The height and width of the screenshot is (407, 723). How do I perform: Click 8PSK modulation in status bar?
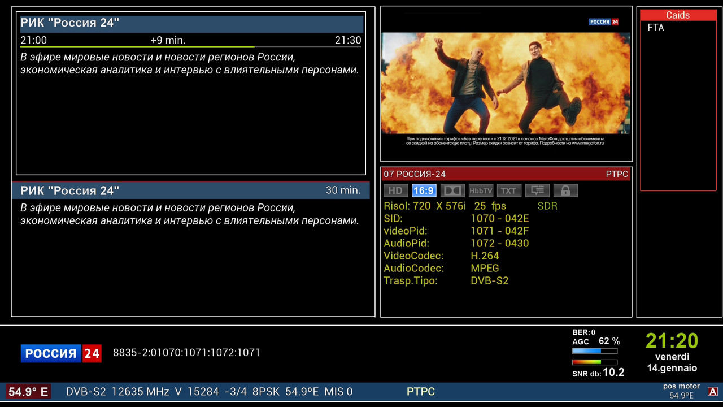point(265,392)
